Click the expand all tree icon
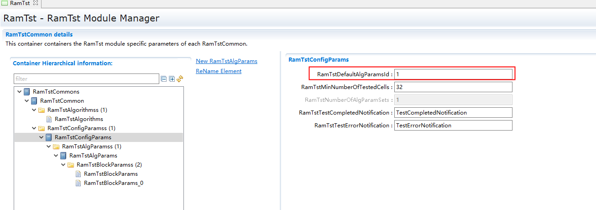The height and width of the screenshot is (210, 596). [x=172, y=79]
